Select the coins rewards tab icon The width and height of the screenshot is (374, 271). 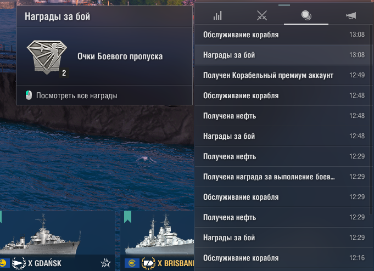coord(306,15)
